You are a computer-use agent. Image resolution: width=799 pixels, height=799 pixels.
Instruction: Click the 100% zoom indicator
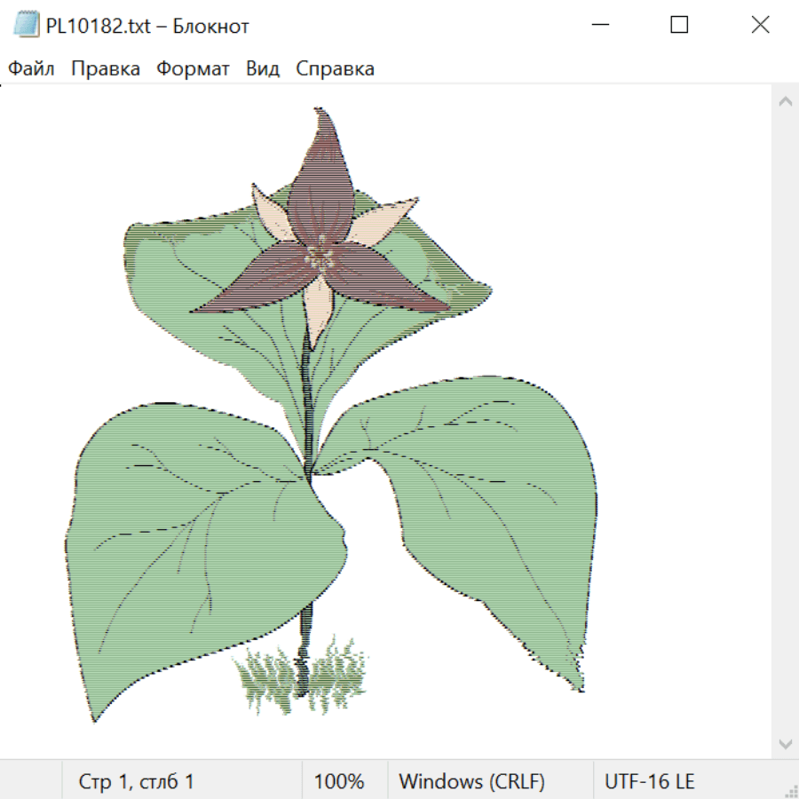click(339, 781)
